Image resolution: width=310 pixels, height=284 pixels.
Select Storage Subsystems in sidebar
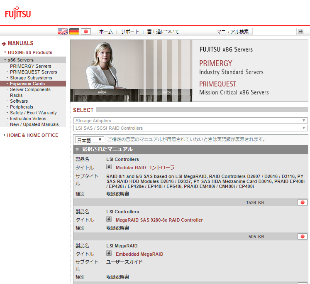point(31,78)
